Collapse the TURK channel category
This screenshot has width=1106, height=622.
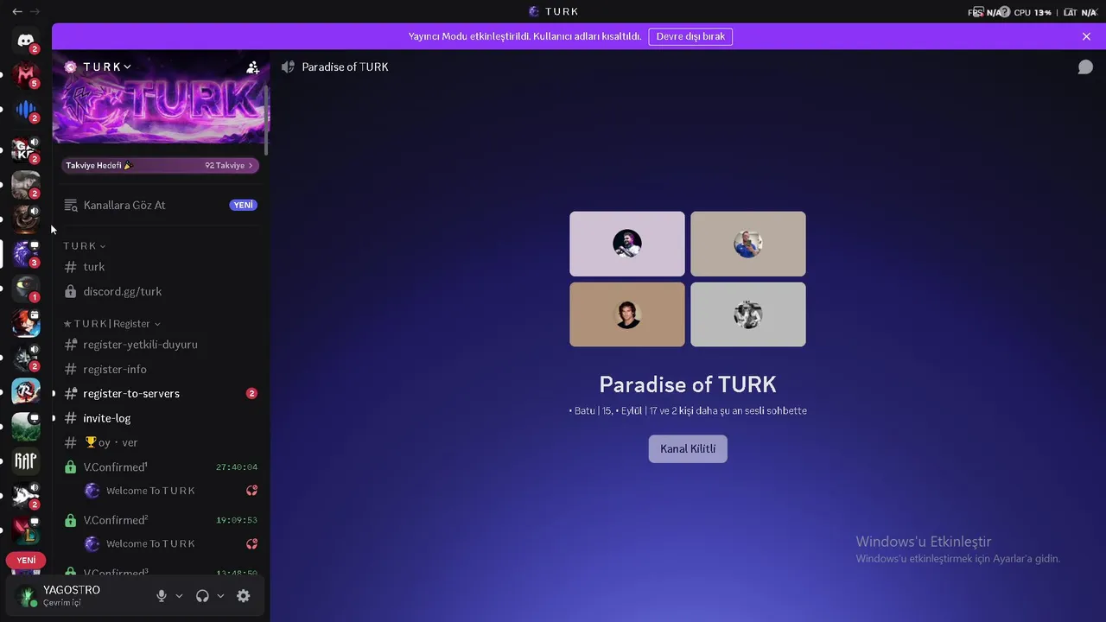click(x=85, y=246)
